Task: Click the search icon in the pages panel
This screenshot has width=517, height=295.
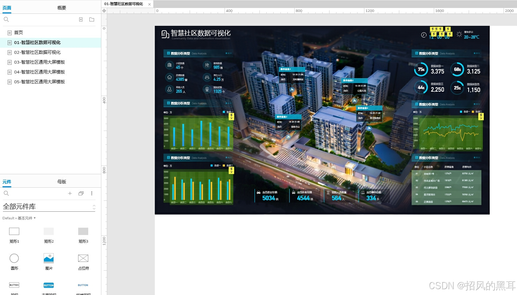Action: tap(6, 20)
